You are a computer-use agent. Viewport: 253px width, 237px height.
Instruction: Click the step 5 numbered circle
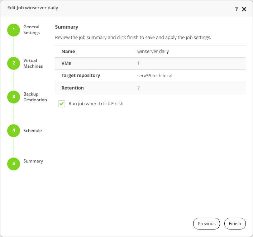14,164
